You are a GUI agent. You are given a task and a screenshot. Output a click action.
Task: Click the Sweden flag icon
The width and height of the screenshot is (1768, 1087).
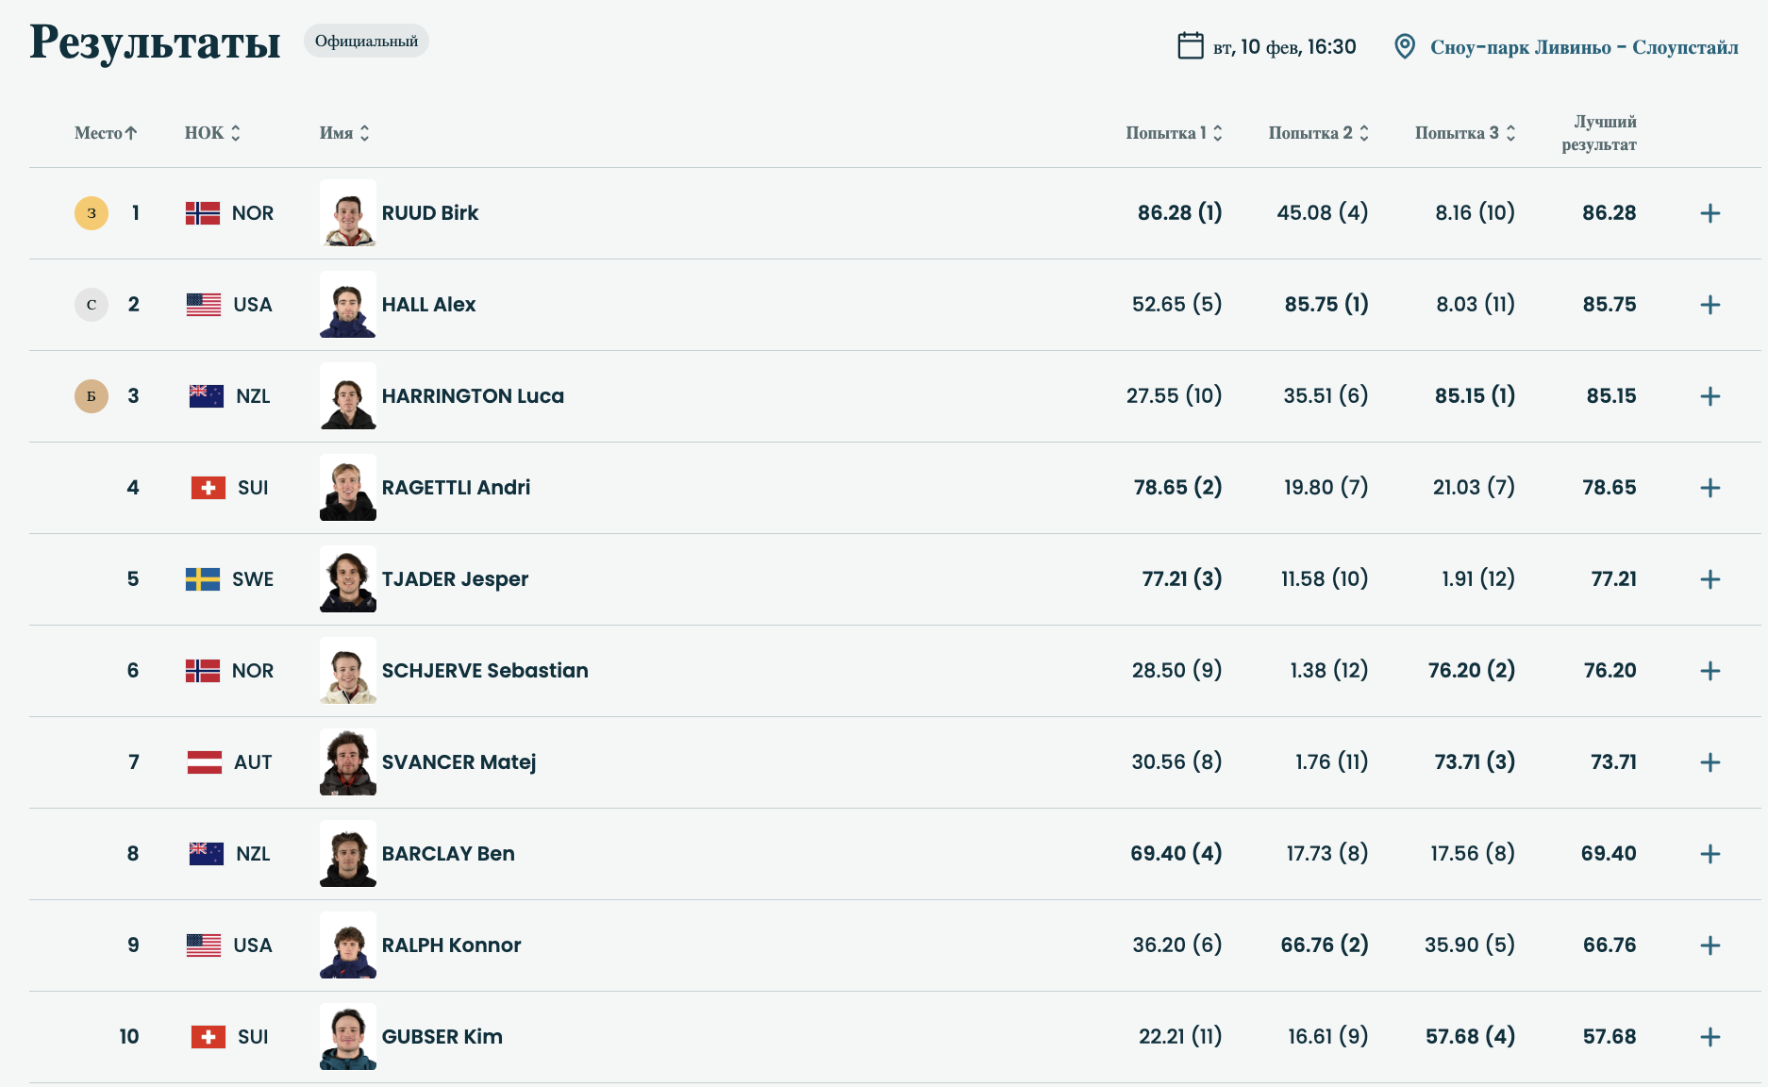(x=203, y=579)
